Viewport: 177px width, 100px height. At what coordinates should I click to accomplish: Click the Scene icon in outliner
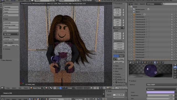pos(132,7)
